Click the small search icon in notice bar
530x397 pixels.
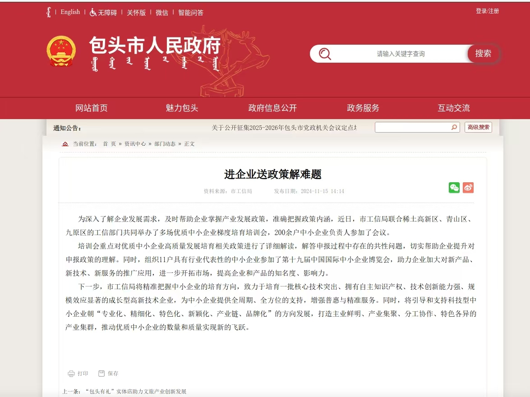tap(454, 127)
